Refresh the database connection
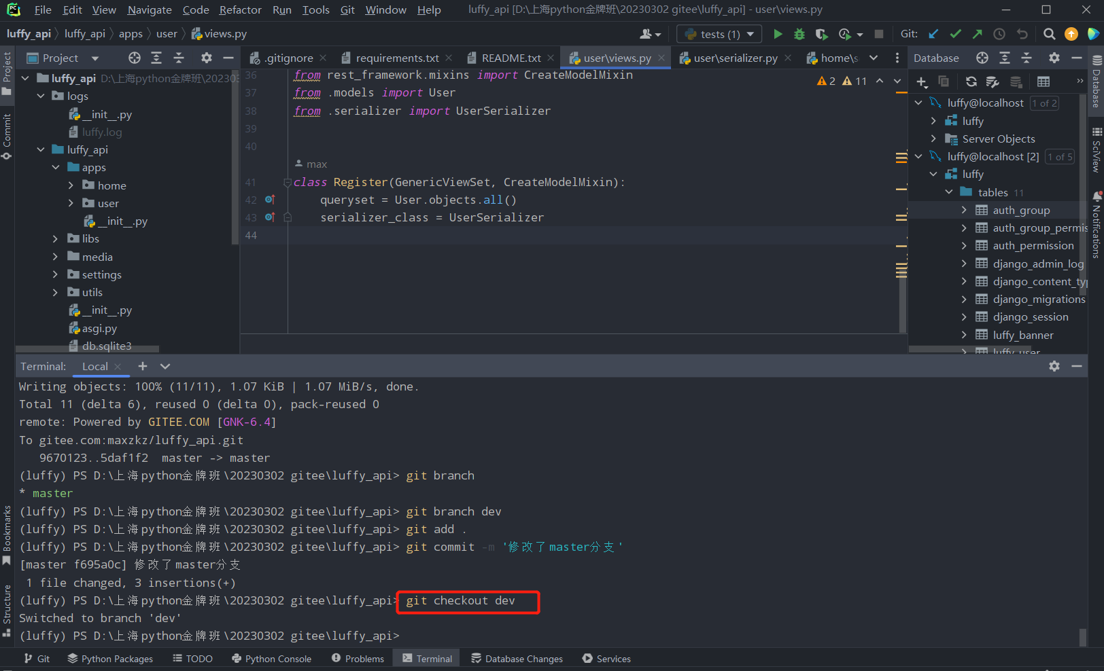 click(971, 82)
